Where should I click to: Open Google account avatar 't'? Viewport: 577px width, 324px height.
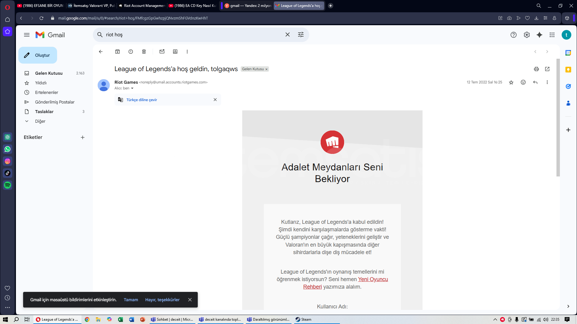566,35
